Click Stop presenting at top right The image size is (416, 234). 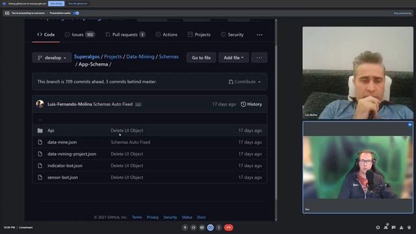(402, 13)
